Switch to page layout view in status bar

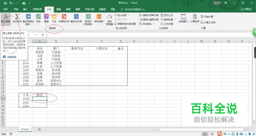212,134
